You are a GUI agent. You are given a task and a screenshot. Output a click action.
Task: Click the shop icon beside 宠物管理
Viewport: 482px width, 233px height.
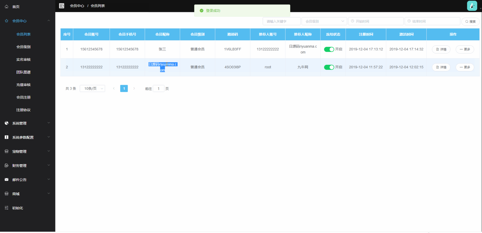7,151
